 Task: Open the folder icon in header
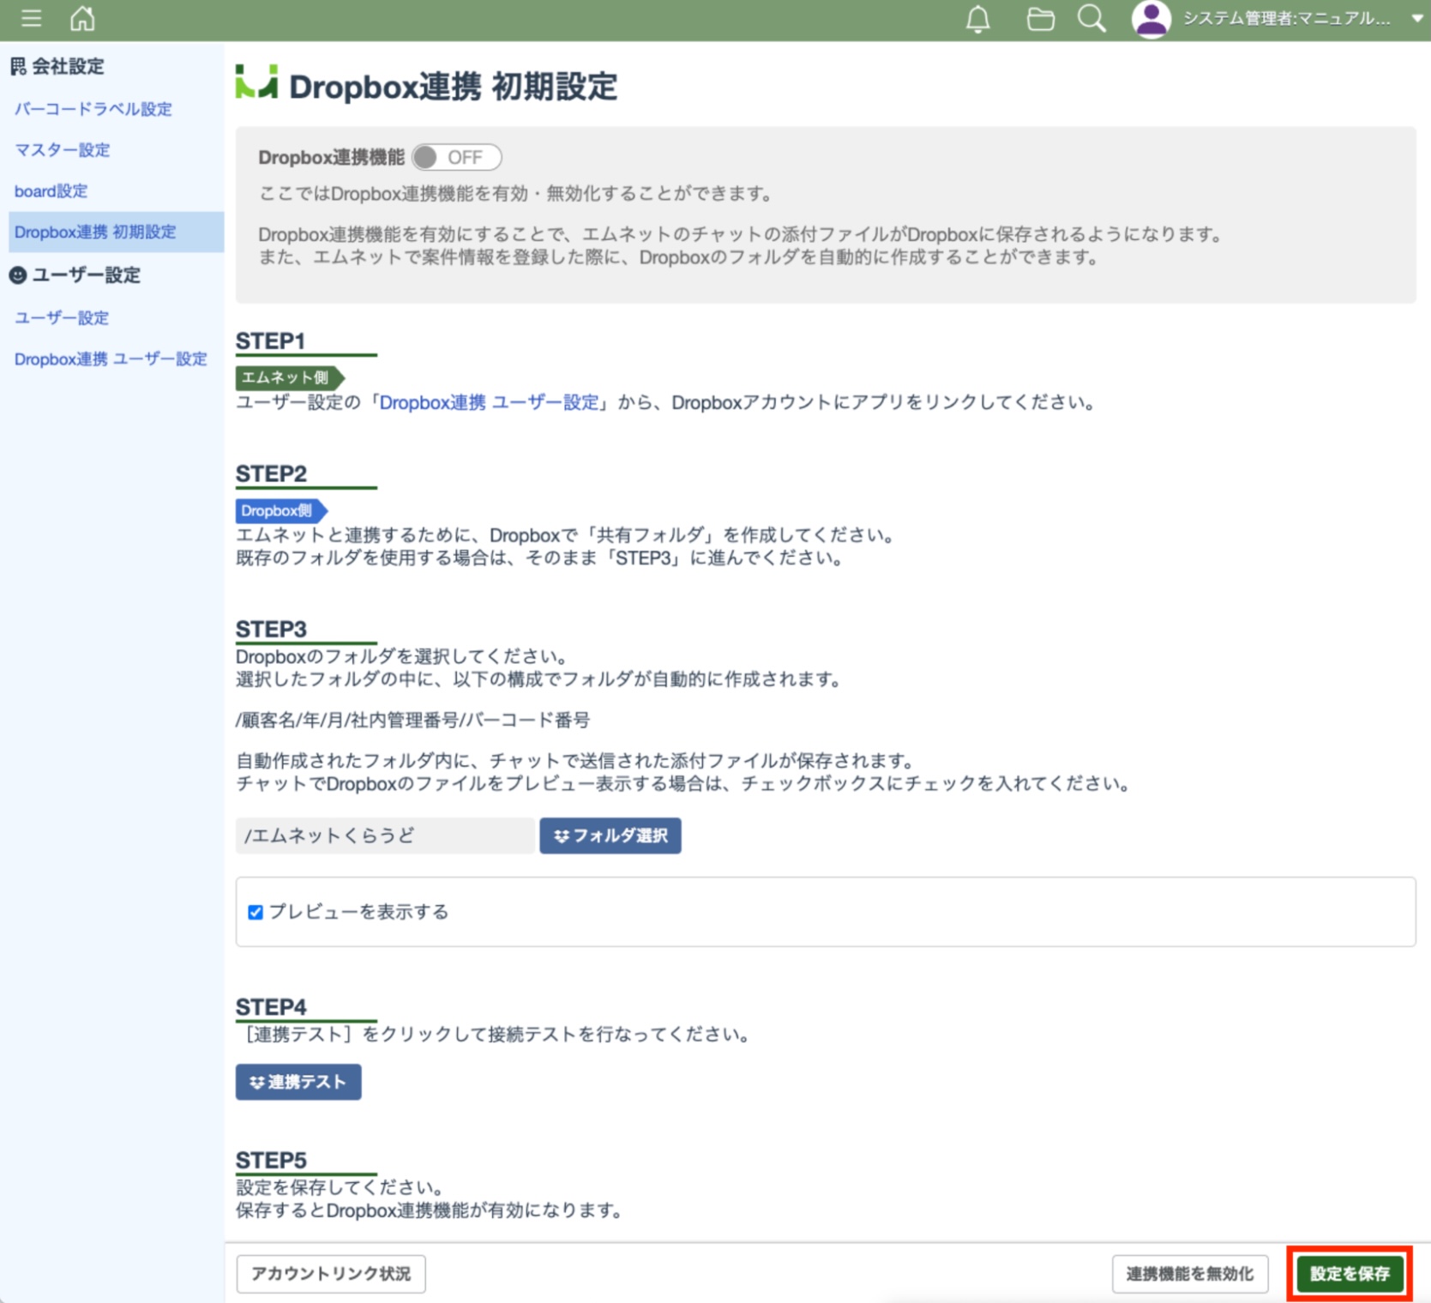click(1040, 19)
